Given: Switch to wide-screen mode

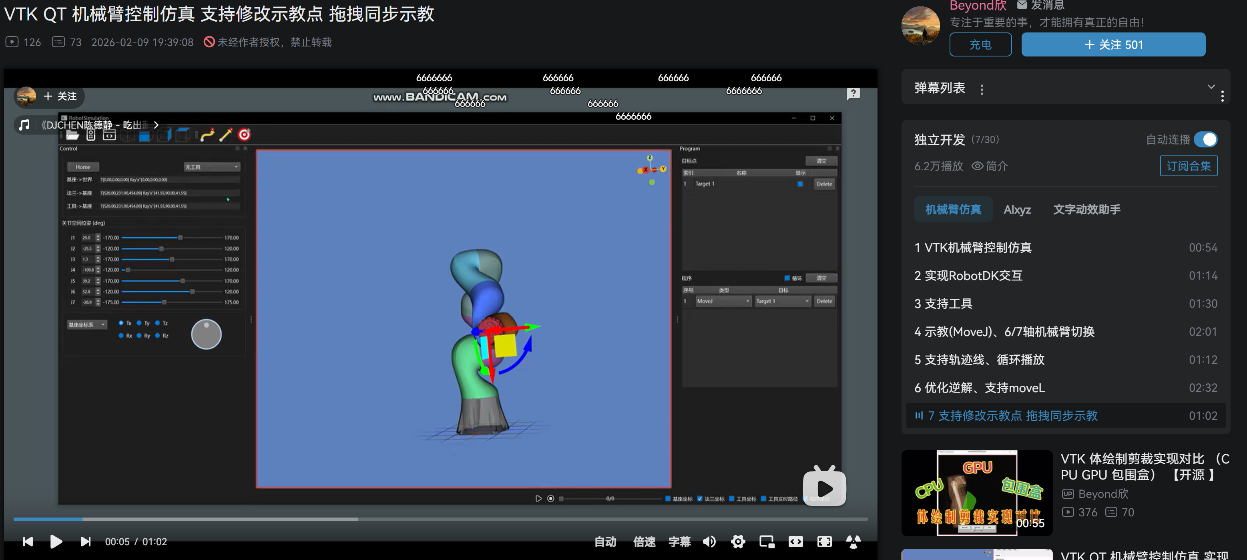Looking at the screenshot, I should point(795,542).
